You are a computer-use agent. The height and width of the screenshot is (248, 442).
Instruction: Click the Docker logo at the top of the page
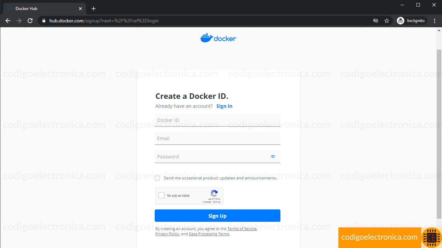[218, 38]
